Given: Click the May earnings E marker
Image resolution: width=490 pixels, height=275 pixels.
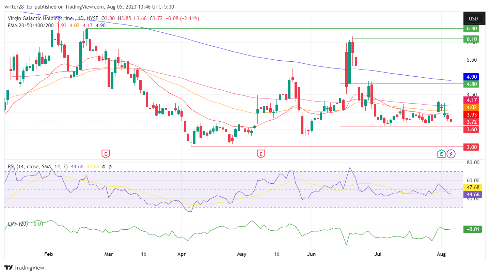Looking at the screenshot, I should pyautogui.click(x=261, y=154).
